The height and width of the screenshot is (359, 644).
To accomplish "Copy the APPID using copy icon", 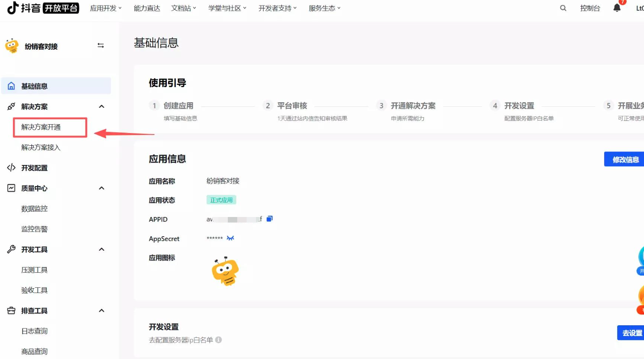I will click(270, 219).
